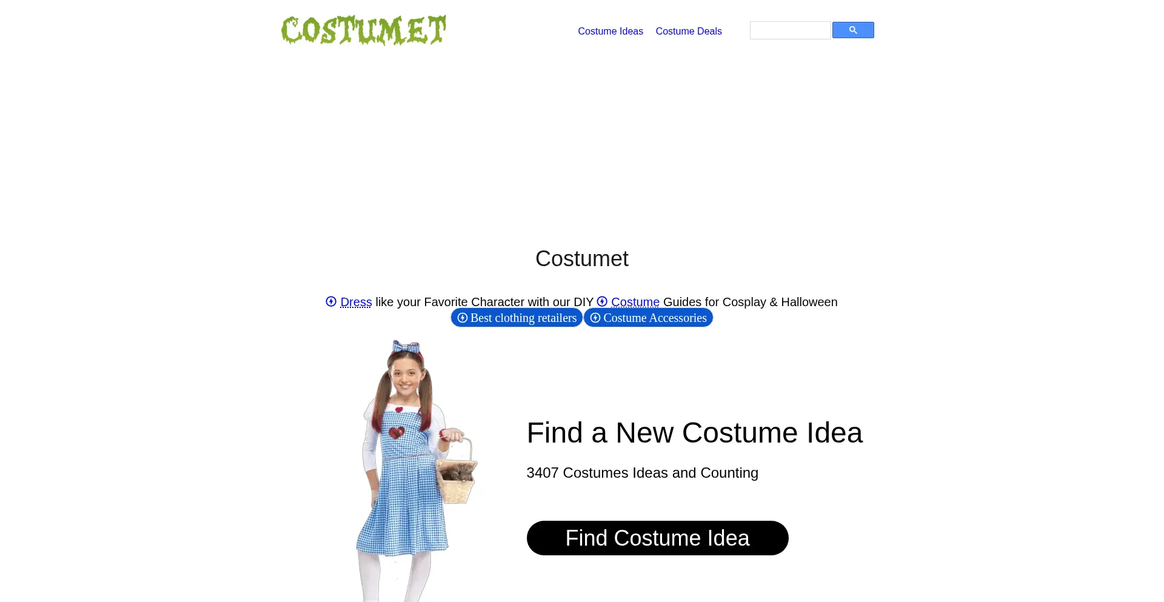Click the green Costumet logo
The image size is (1164, 602).
click(364, 30)
